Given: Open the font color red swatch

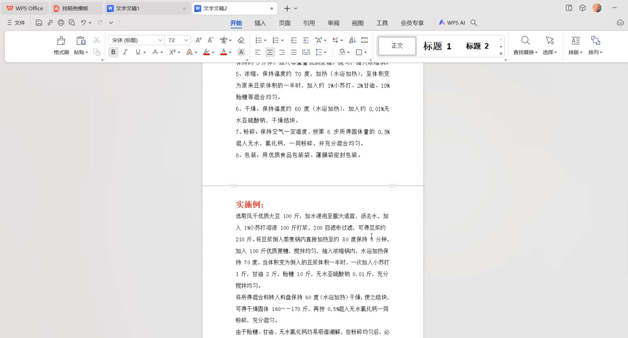Looking at the screenshot, I should 224,52.
